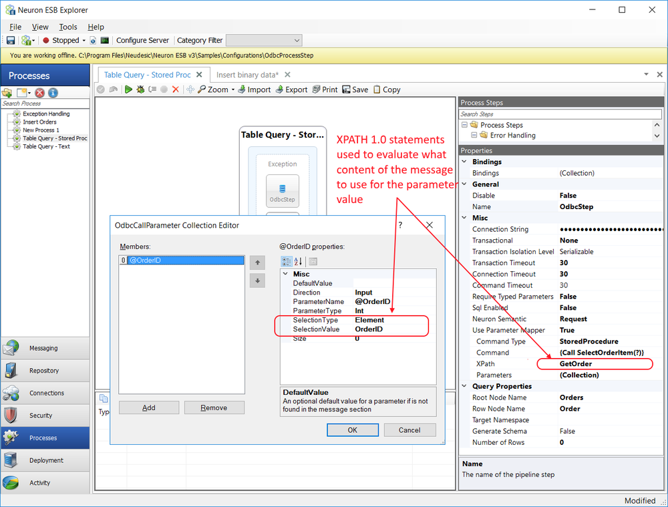Viewport: 668px width, 507px height.
Task: Click the Add button in the collection editor
Action: click(149, 407)
